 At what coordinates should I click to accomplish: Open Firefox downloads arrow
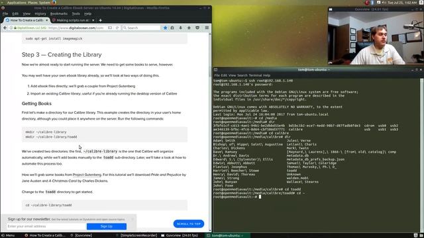click(x=181, y=28)
